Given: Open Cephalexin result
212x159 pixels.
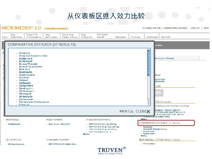Looking at the screenshot, I should tap(25, 83).
